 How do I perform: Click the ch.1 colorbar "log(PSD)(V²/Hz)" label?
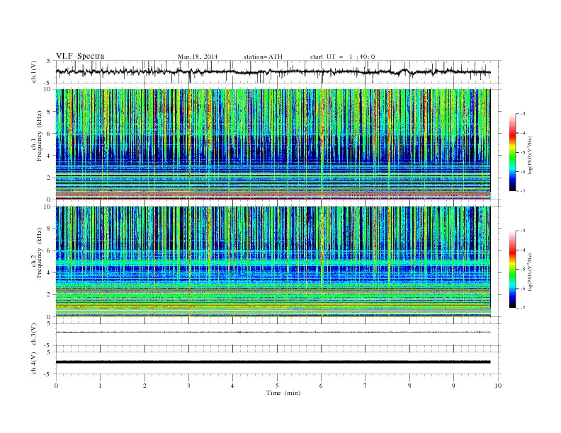[530, 156]
